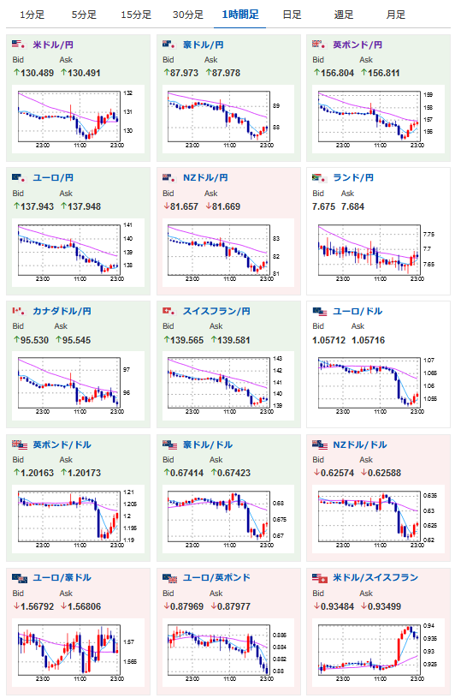
Task: Open the 英ポンド/ドル pair link
Action: [62, 444]
